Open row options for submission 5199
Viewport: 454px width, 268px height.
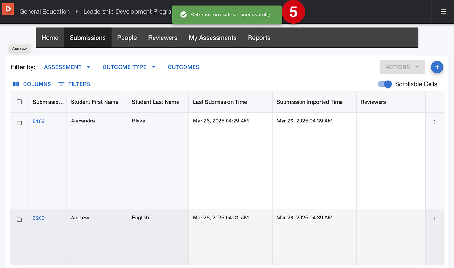tap(434, 122)
